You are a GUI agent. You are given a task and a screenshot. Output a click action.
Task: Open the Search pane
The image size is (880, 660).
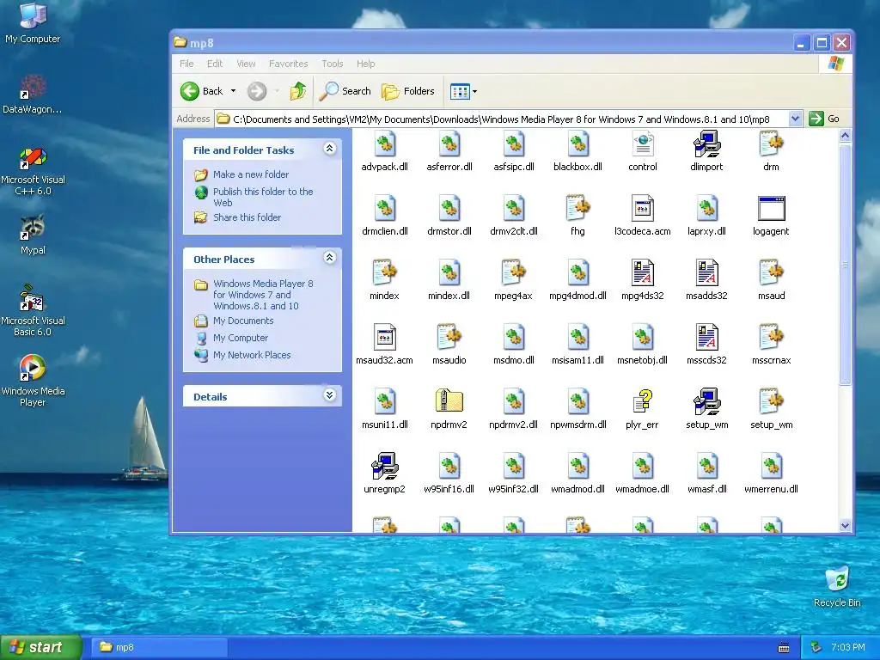345,91
